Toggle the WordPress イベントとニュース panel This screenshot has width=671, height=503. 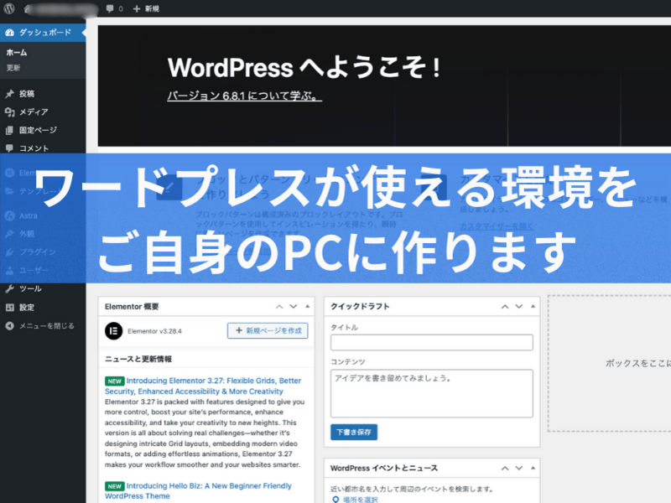[x=533, y=469]
